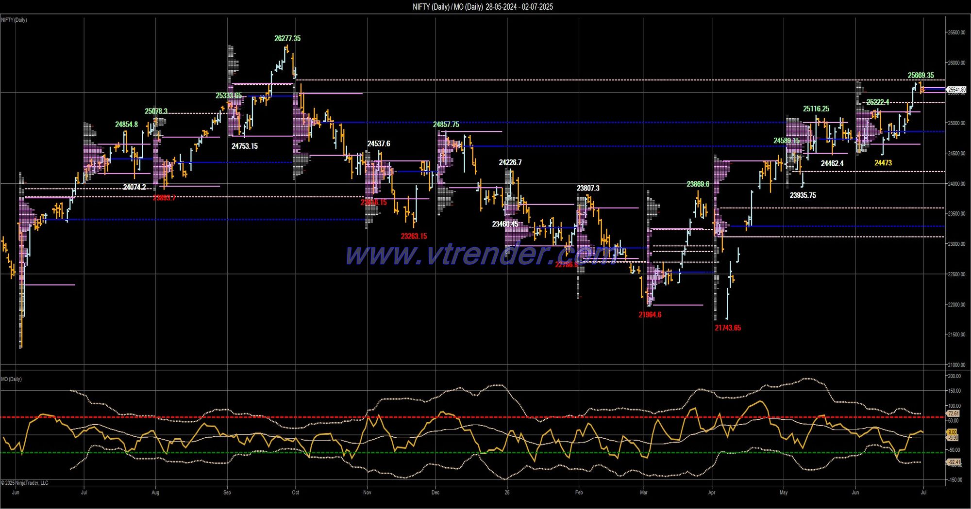Select the 23500.00 price axis label
Viewport: 971px width, 509px height.
point(956,214)
